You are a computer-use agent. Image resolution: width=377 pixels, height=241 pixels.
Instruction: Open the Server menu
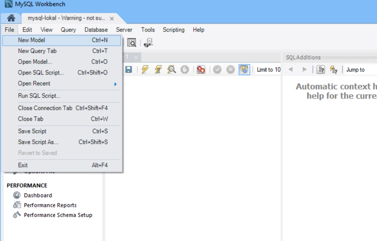(124, 30)
